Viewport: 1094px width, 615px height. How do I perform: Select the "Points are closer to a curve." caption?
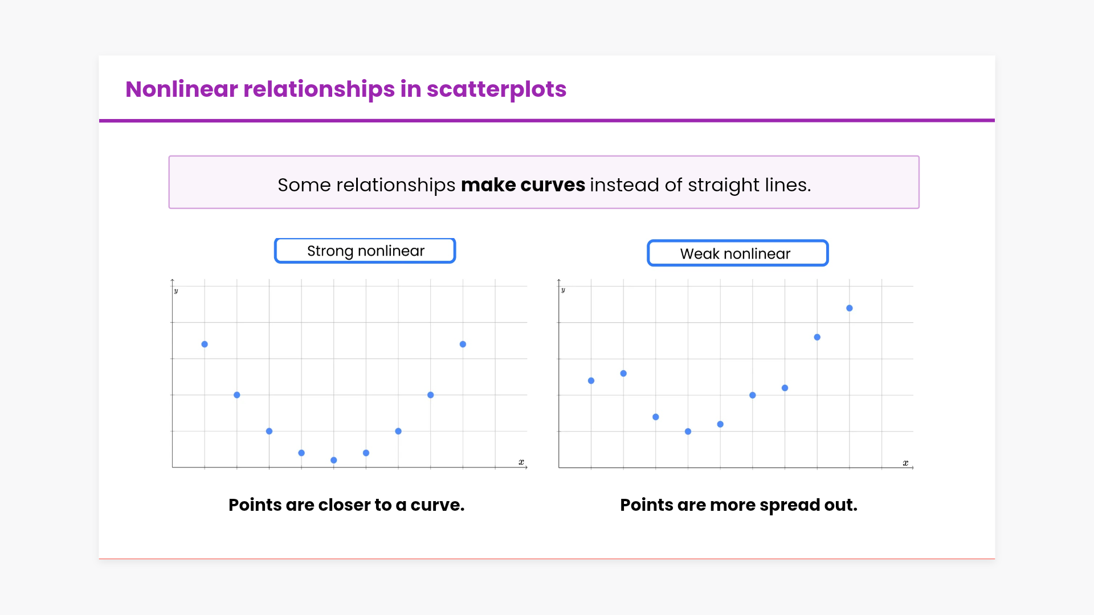click(346, 505)
